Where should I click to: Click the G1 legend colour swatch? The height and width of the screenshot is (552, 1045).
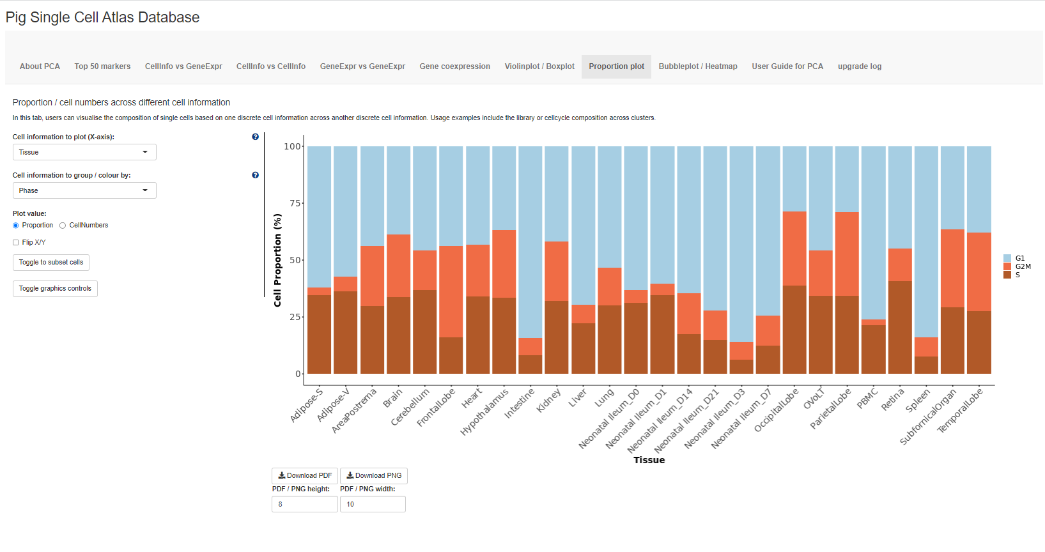click(x=1007, y=258)
